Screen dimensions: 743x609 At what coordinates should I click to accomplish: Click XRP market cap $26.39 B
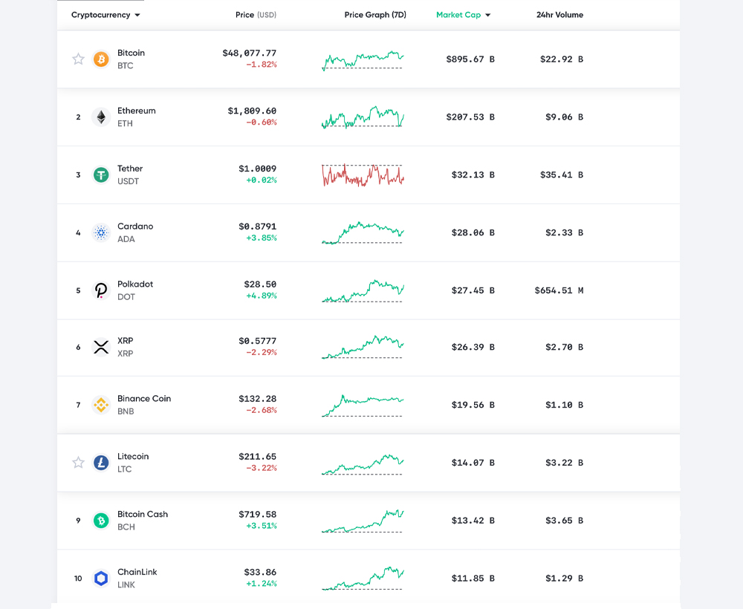473,347
